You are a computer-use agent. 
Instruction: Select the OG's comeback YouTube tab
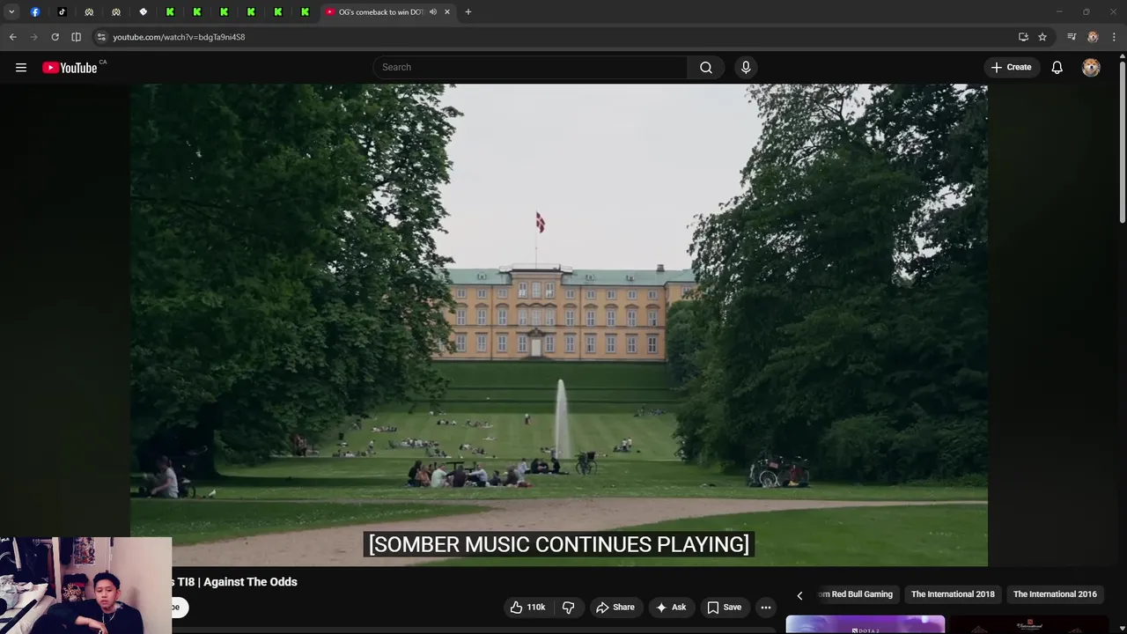(x=381, y=12)
